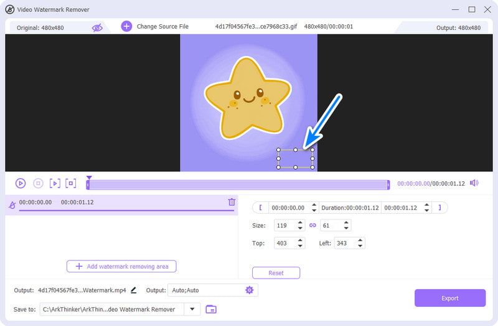Decrease Top value with down arrow

coord(300,246)
